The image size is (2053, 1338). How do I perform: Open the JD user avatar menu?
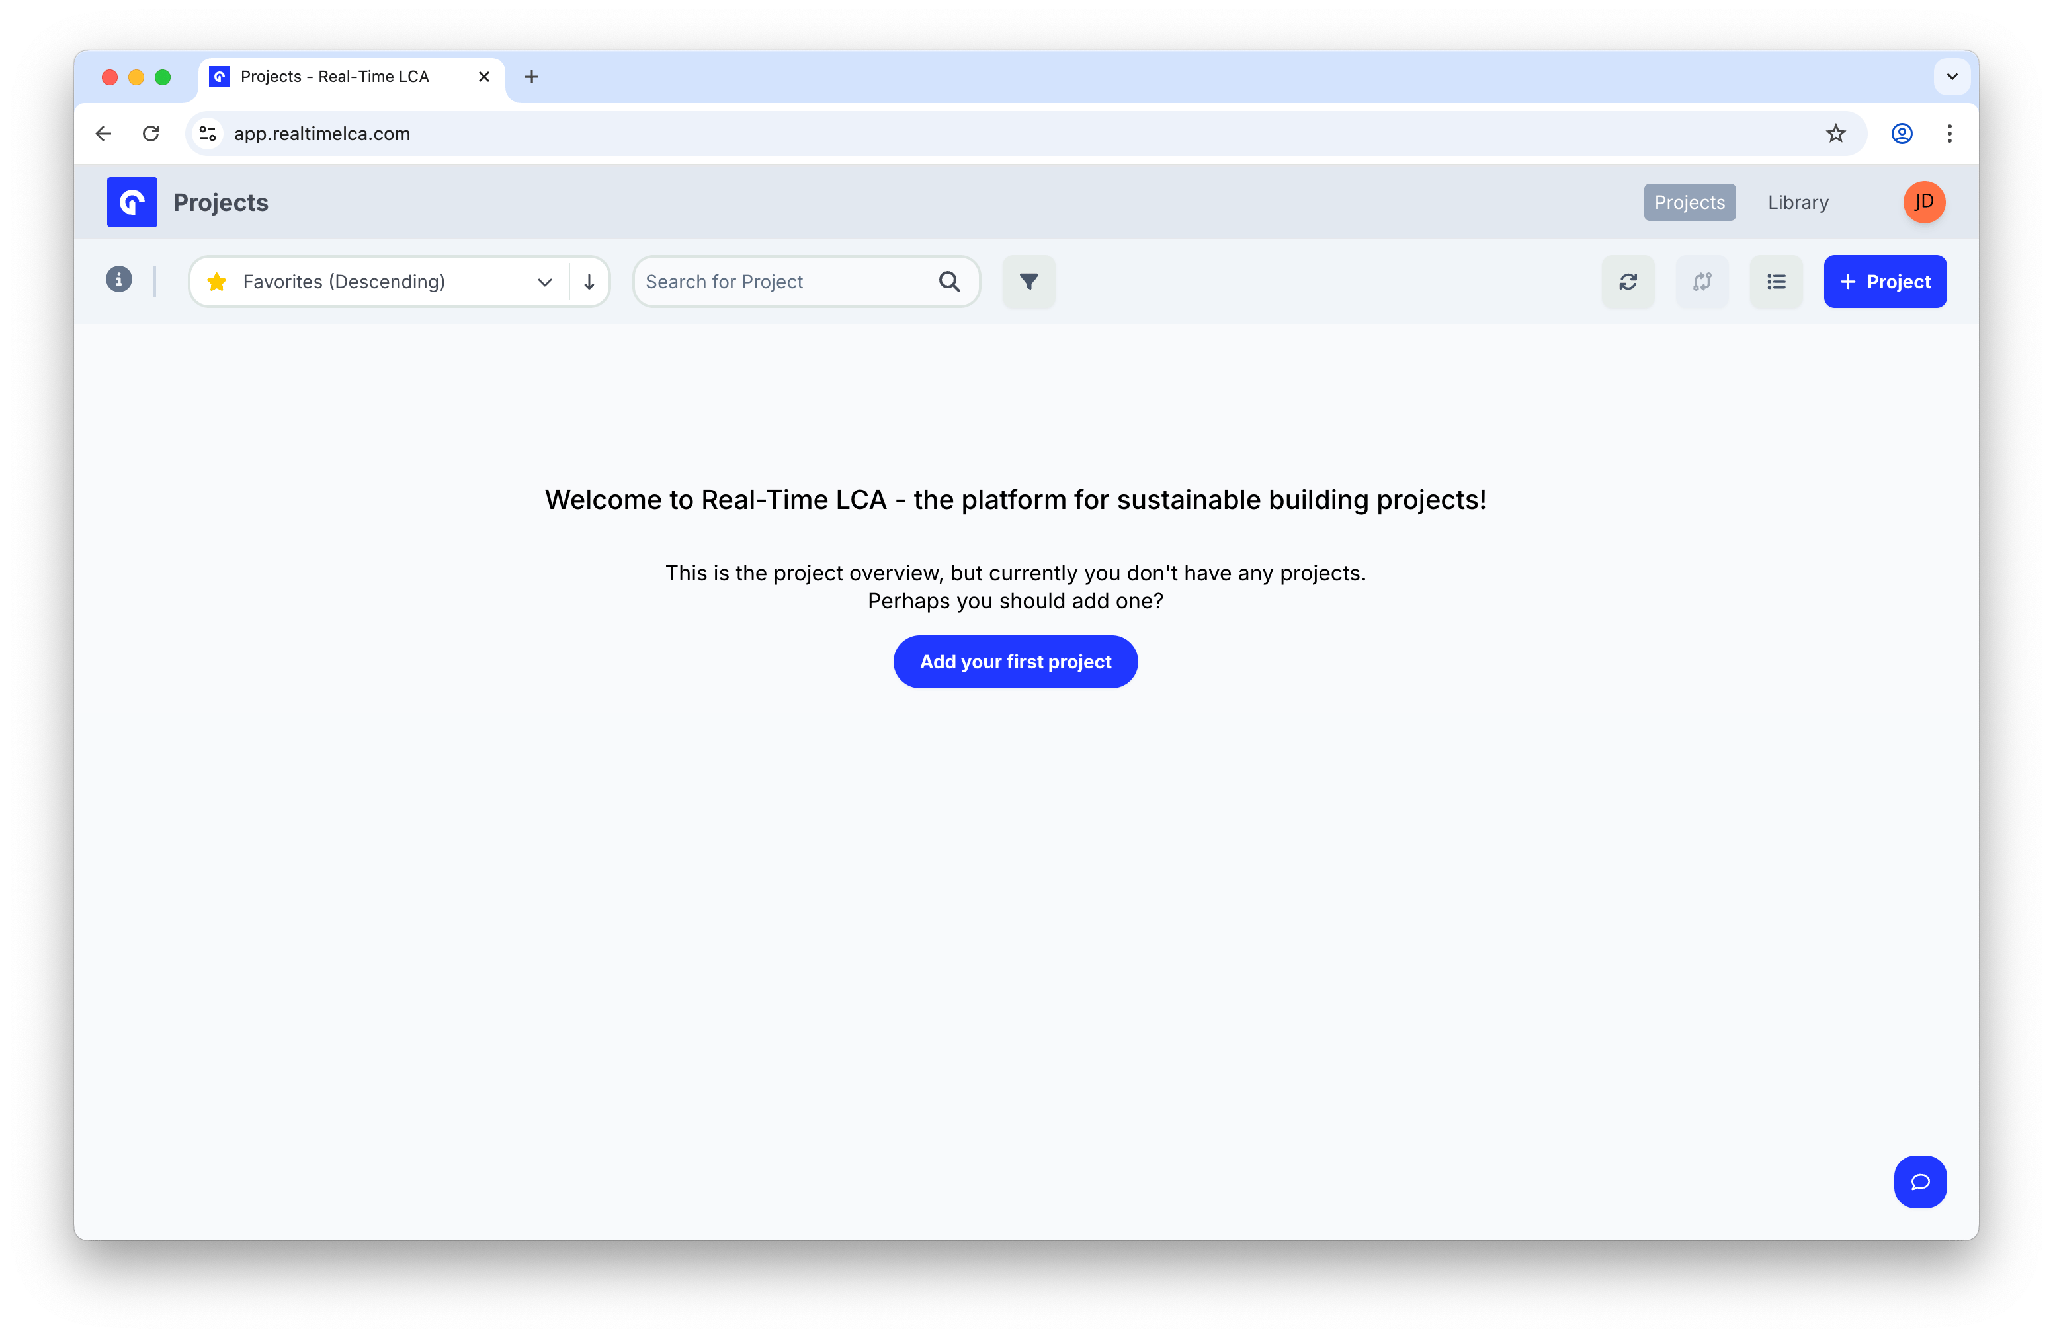click(x=1923, y=202)
